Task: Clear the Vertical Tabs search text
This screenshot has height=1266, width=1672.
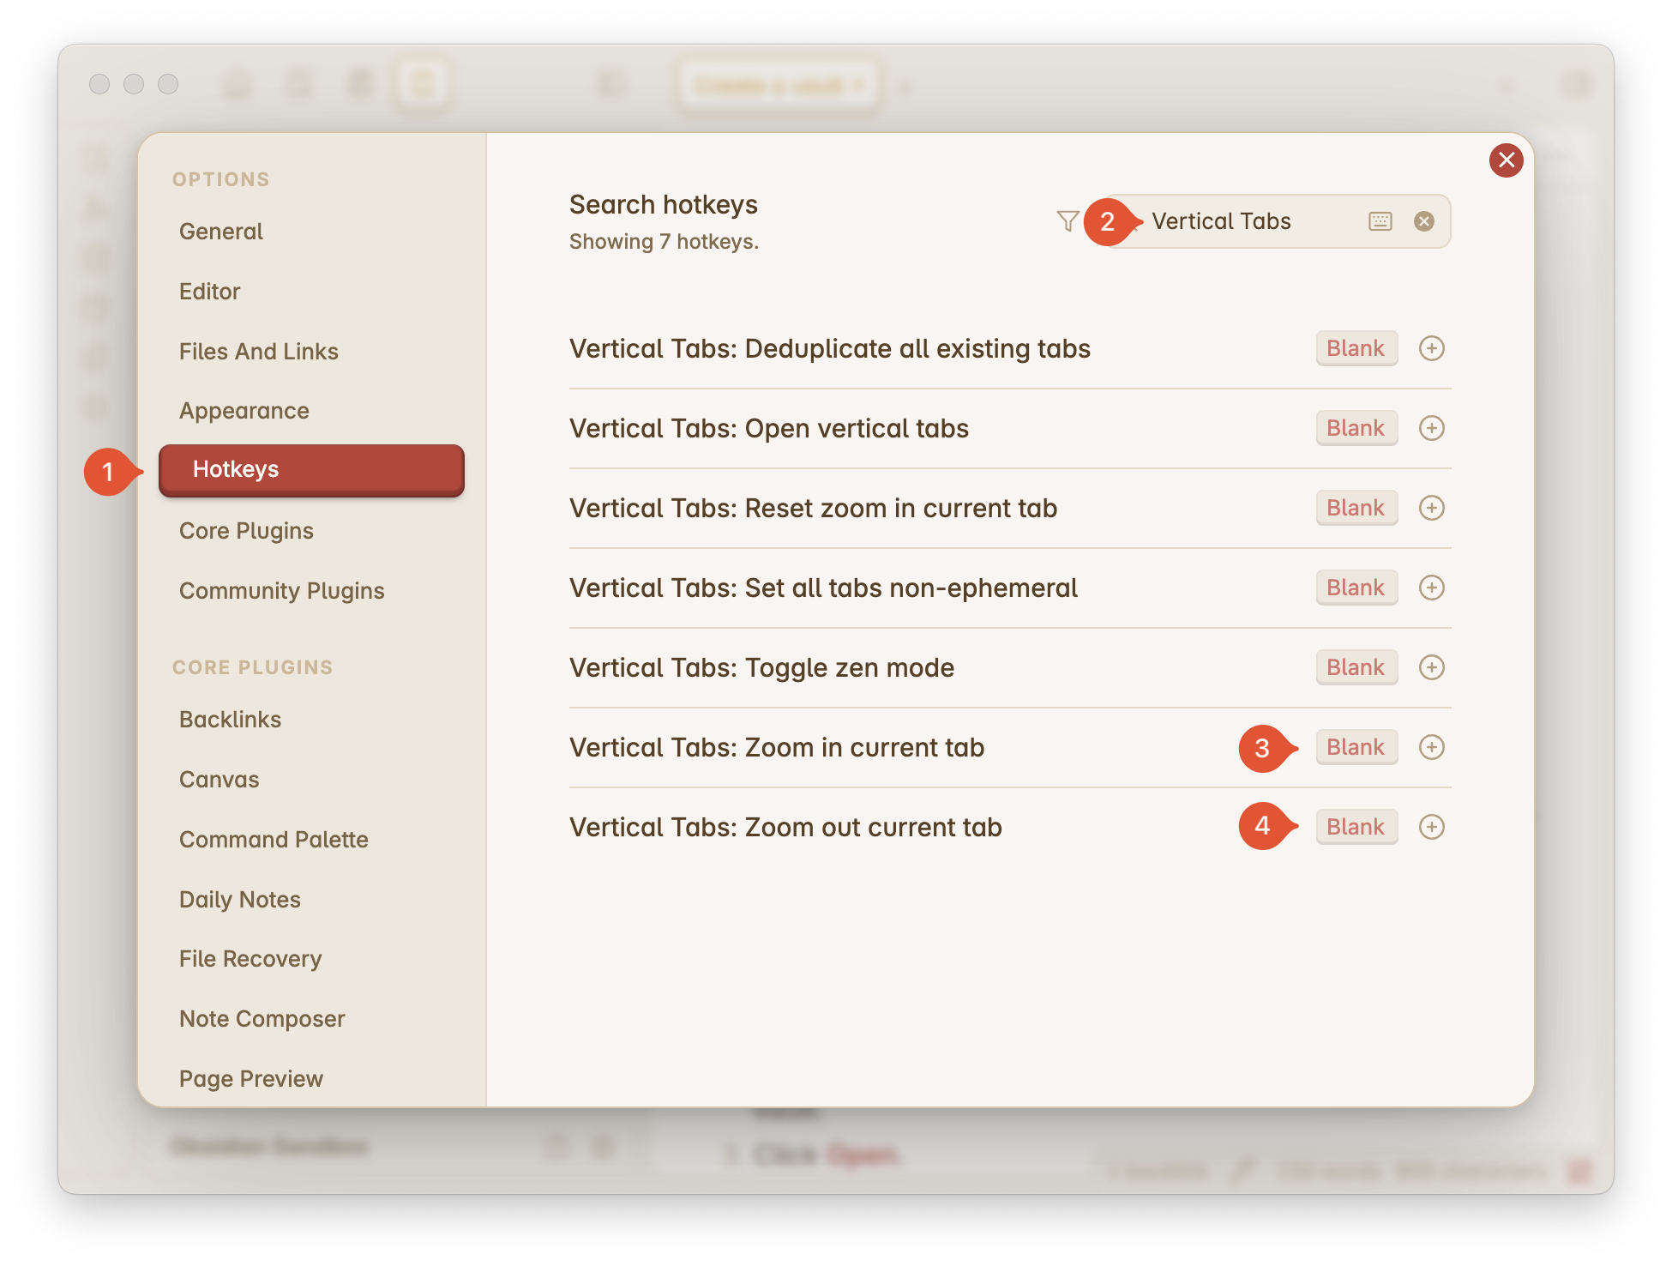Action: coord(1423,221)
